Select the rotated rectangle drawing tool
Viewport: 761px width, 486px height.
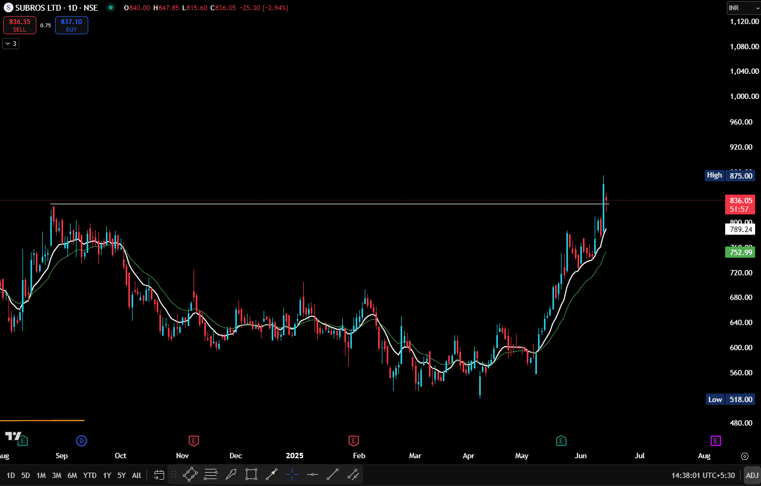coord(190,474)
